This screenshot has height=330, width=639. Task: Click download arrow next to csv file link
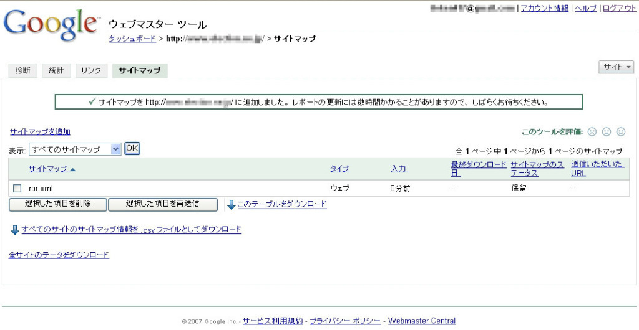15,230
